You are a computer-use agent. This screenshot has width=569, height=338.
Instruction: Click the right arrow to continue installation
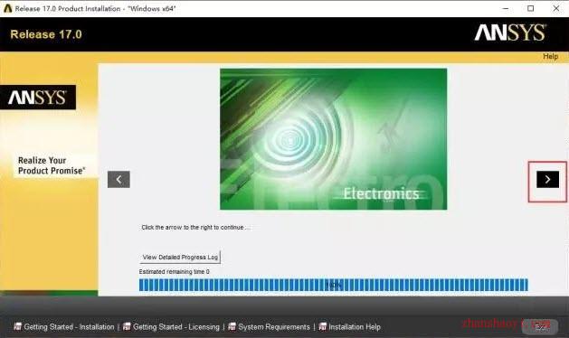point(547,179)
